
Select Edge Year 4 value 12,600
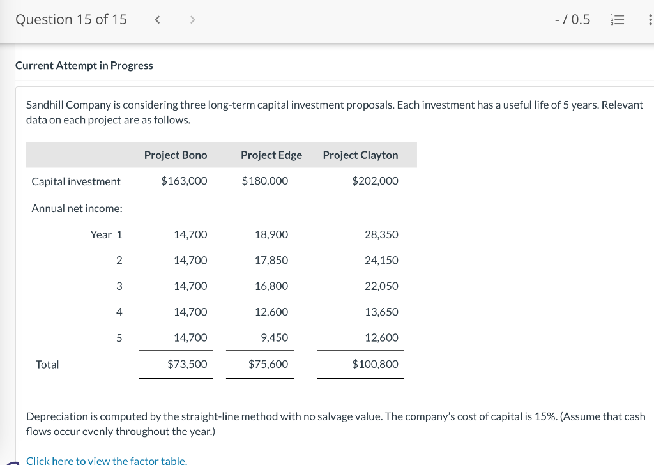click(x=271, y=312)
